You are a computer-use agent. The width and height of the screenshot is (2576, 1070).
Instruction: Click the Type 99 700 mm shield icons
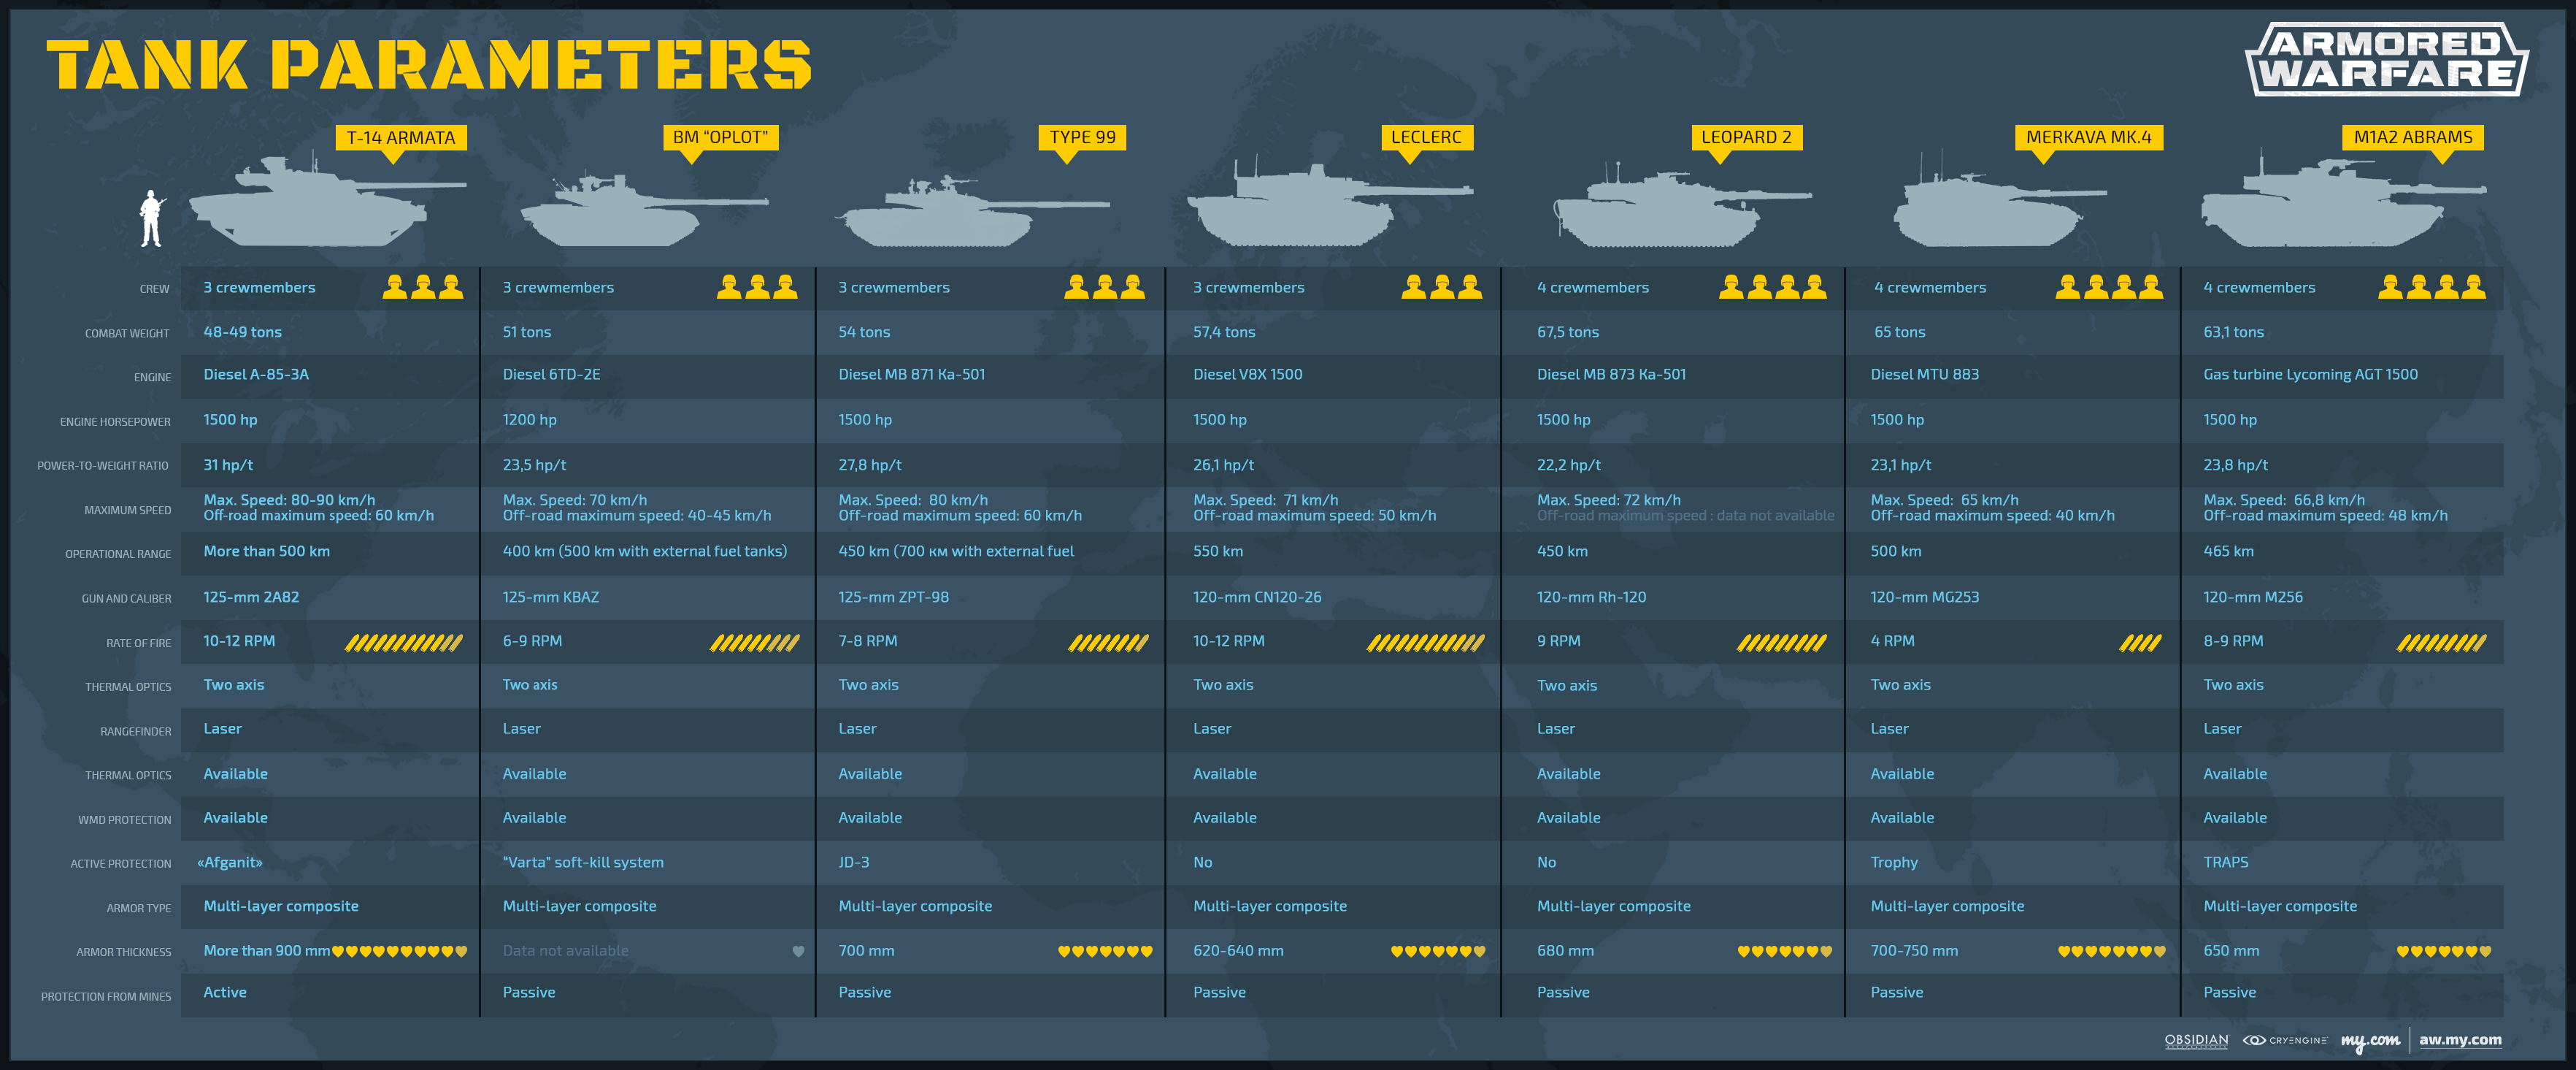(1105, 951)
